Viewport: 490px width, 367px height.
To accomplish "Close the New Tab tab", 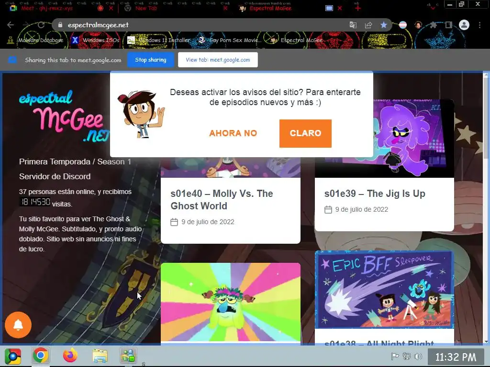I will [225, 9].
